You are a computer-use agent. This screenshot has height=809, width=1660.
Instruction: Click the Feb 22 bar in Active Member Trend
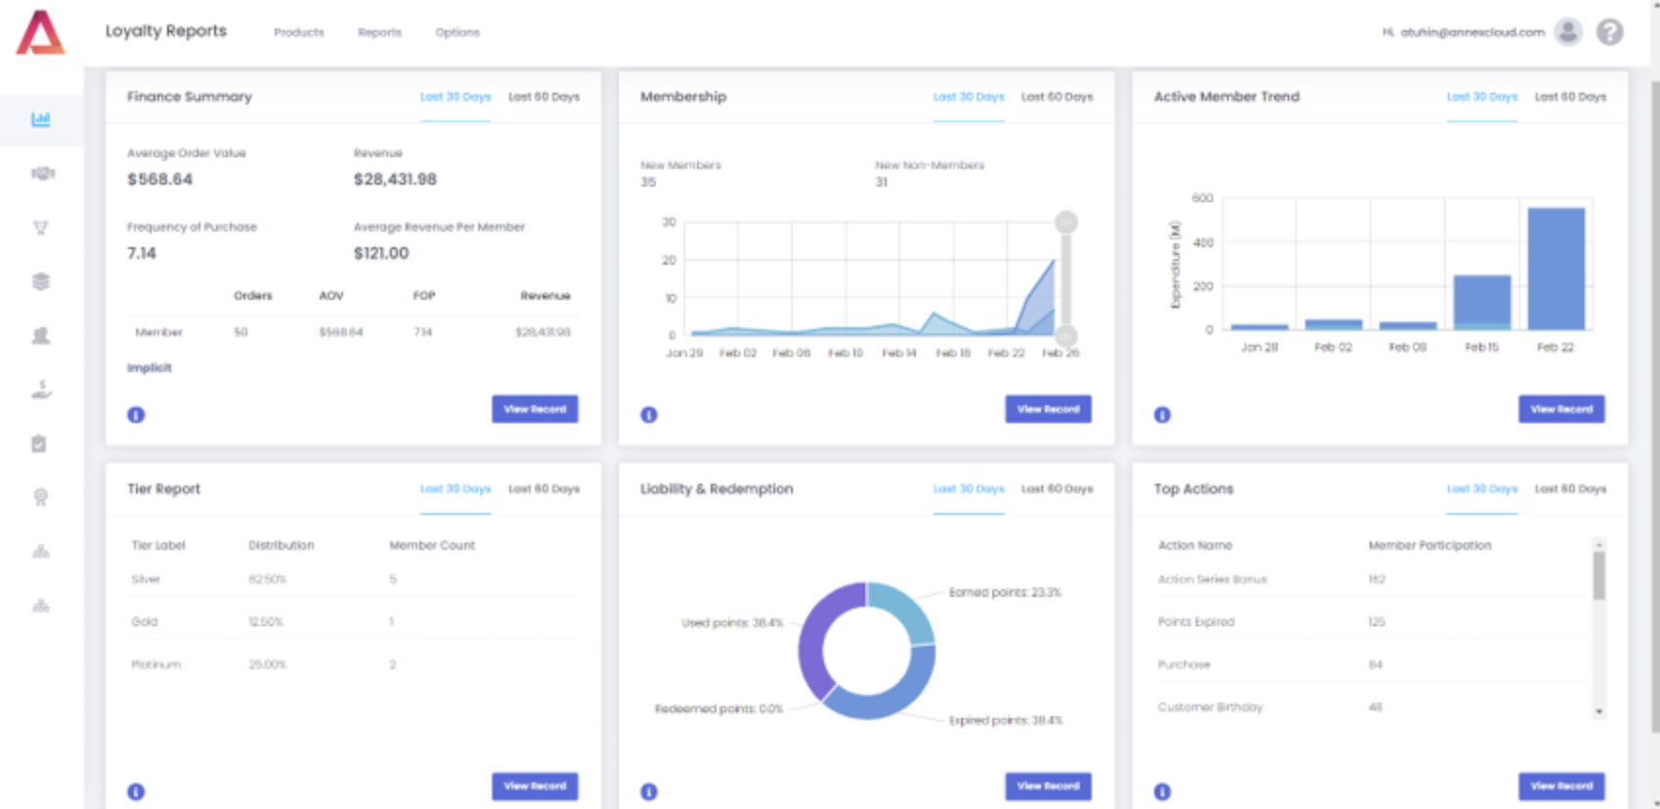coord(1555,269)
